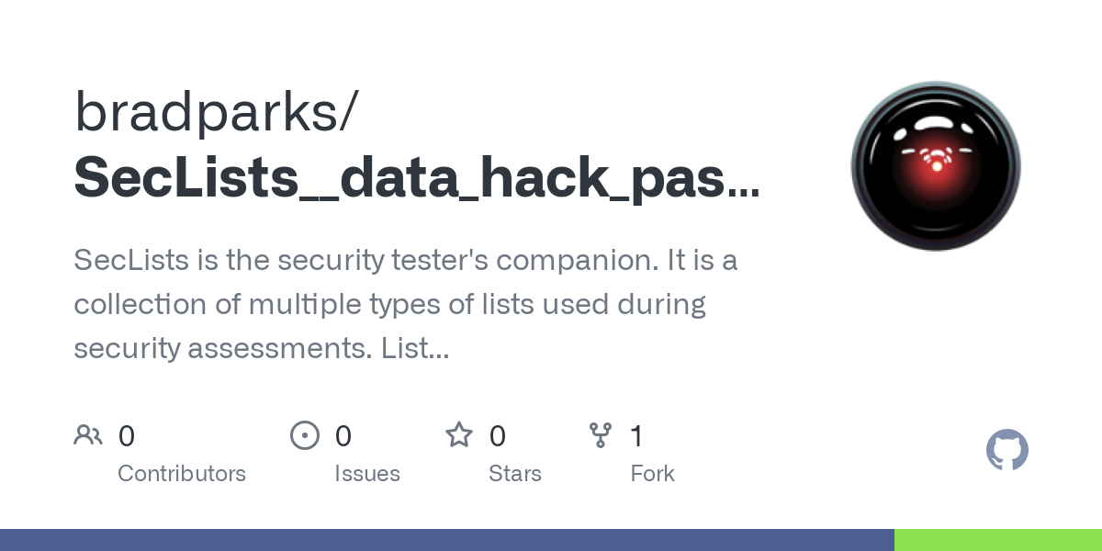This screenshot has height=551, width=1102.
Task: Click the green language bar segment
Action: click(998, 540)
